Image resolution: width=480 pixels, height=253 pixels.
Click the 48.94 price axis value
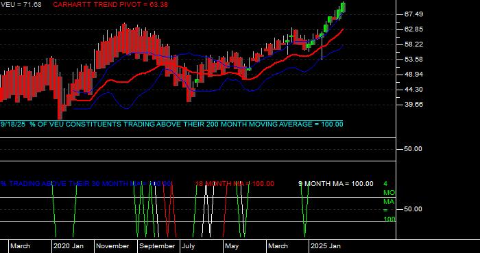point(413,75)
